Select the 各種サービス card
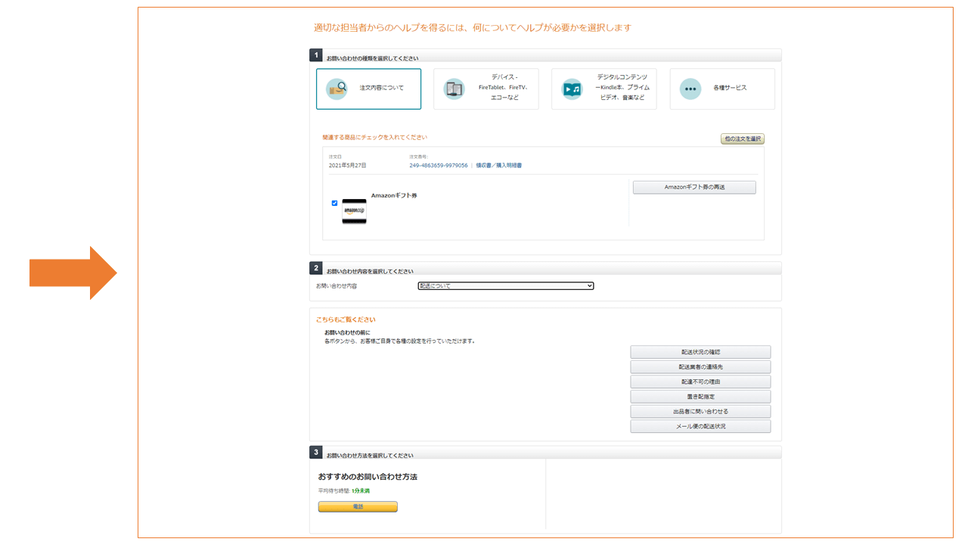The width and height of the screenshot is (968, 545). (x=722, y=89)
